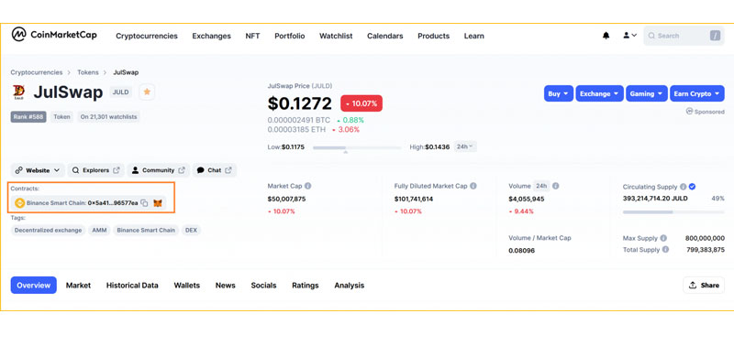This screenshot has width=734, height=346.
Task: Go to Watchlist
Action: pyautogui.click(x=336, y=36)
